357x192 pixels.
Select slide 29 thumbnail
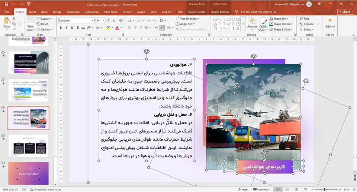(29, 146)
